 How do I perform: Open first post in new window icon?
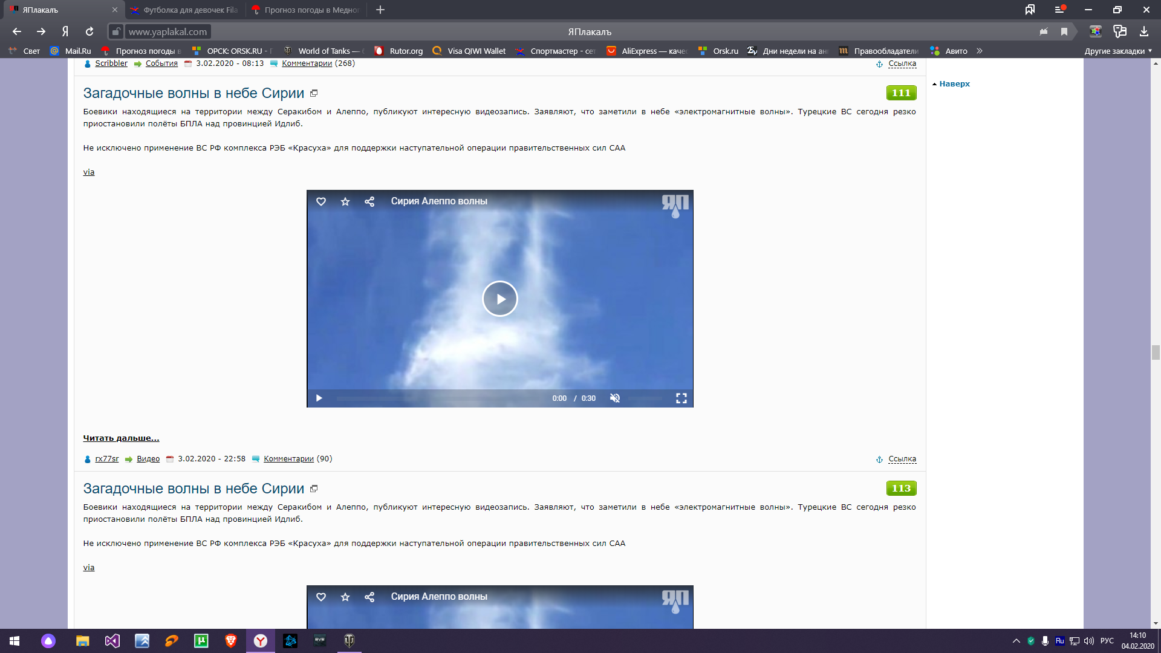pyautogui.click(x=314, y=93)
